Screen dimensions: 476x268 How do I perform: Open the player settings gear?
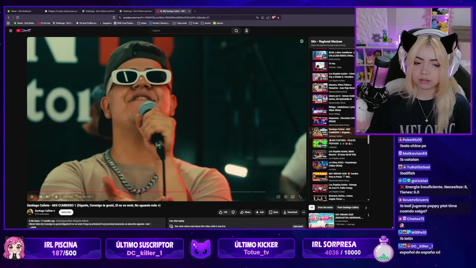286,197
